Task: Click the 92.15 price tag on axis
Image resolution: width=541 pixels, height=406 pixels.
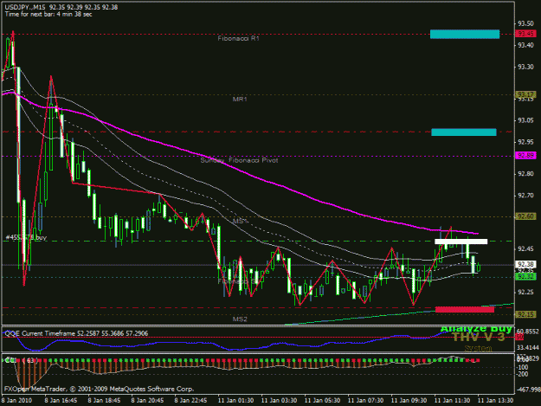Action: 525,314
